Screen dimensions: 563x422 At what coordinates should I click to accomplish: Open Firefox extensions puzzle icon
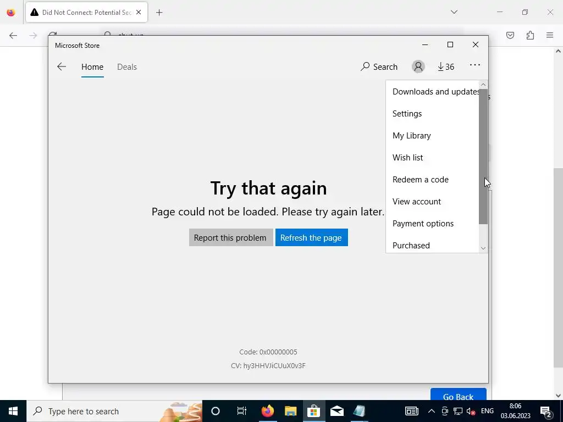pyautogui.click(x=530, y=35)
